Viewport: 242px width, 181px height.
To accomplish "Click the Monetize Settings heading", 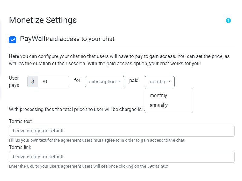I will [x=43, y=20].
